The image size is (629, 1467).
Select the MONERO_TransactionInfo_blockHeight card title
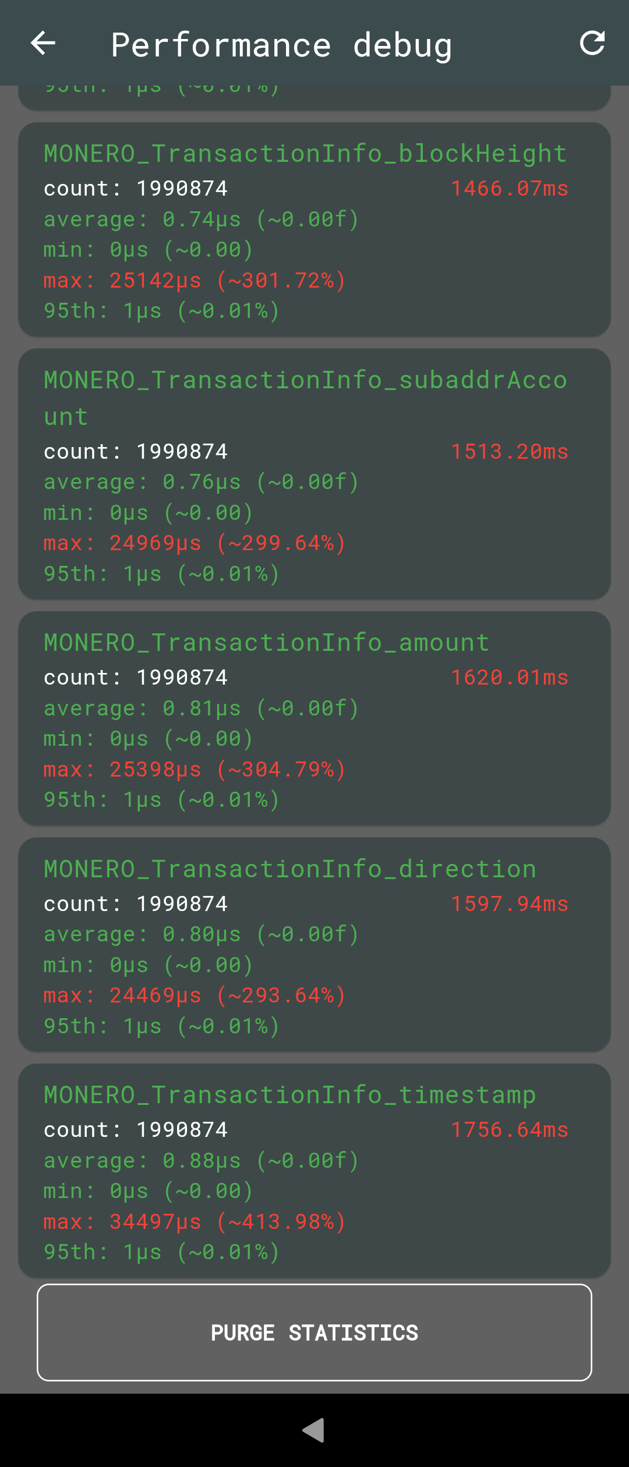(306, 154)
